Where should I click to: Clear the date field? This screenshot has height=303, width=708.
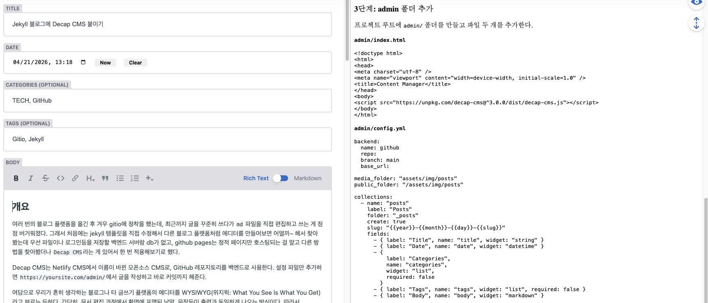(135, 63)
